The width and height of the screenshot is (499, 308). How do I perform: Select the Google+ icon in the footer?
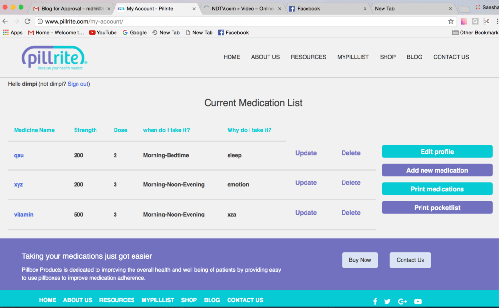click(403, 301)
